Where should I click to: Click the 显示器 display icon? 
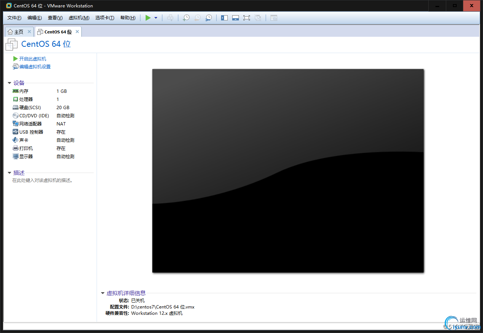click(x=16, y=156)
